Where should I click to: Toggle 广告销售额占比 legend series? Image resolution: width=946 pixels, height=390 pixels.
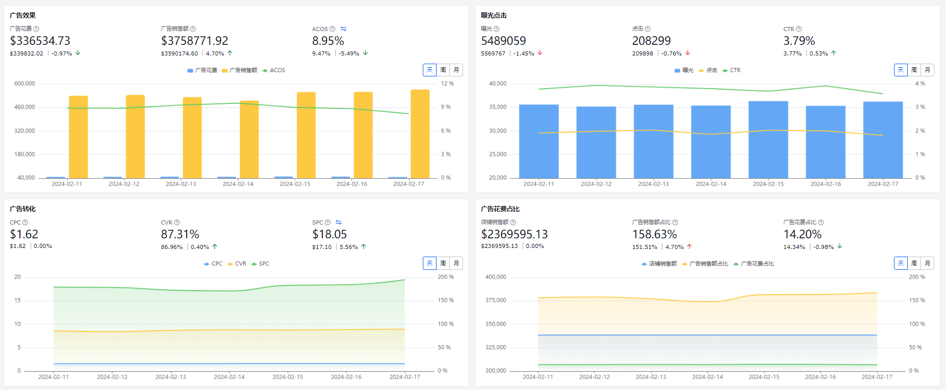(x=705, y=264)
